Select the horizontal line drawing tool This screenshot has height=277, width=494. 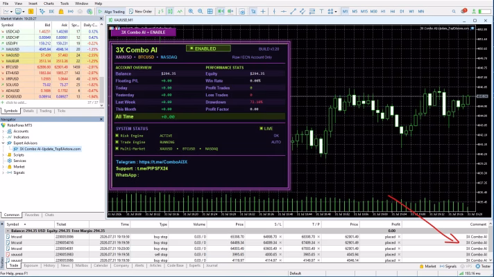tap(284, 11)
